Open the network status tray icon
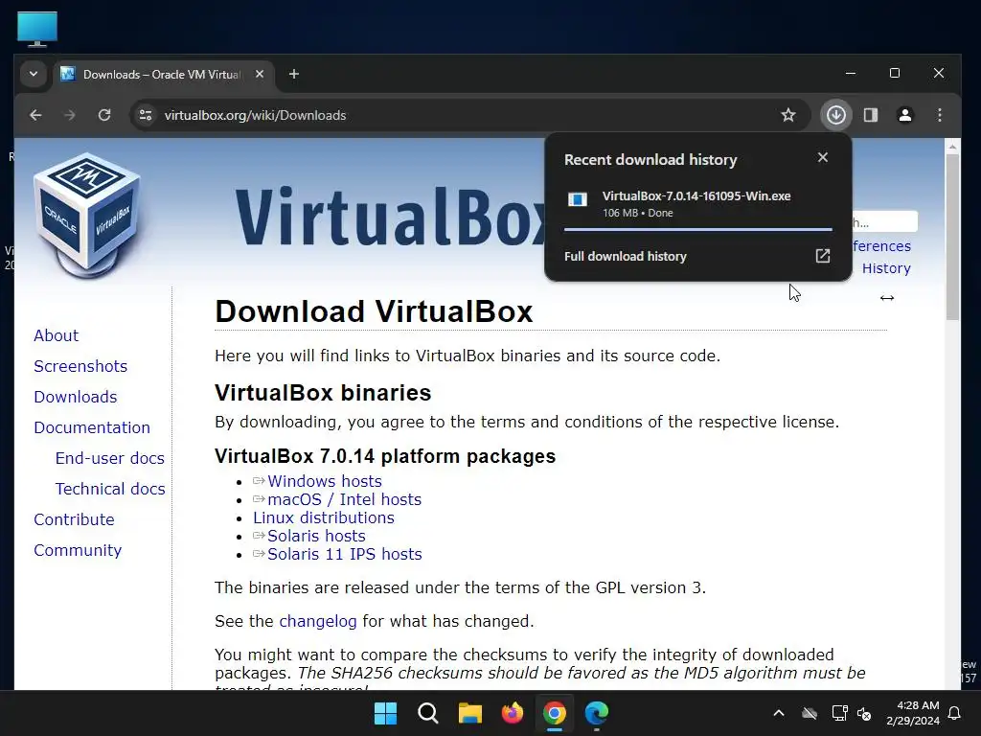Viewport: 981px width, 736px height. coord(839,713)
